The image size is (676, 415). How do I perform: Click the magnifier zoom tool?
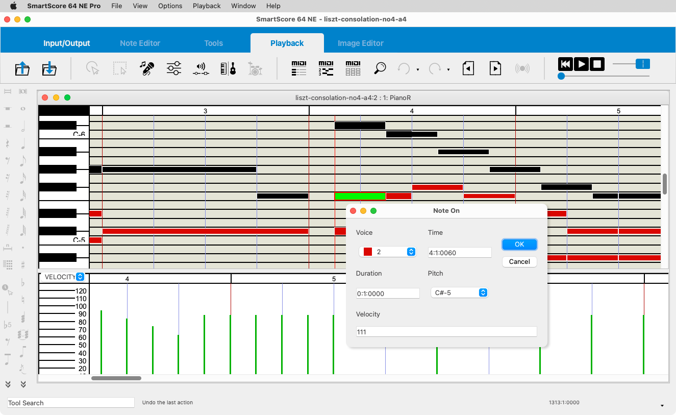380,68
